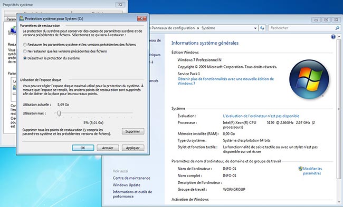The height and width of the screenshot is (207, 343).
Task: Click the 'Activation de Windows' section label
Action: [x=190, y=199]
